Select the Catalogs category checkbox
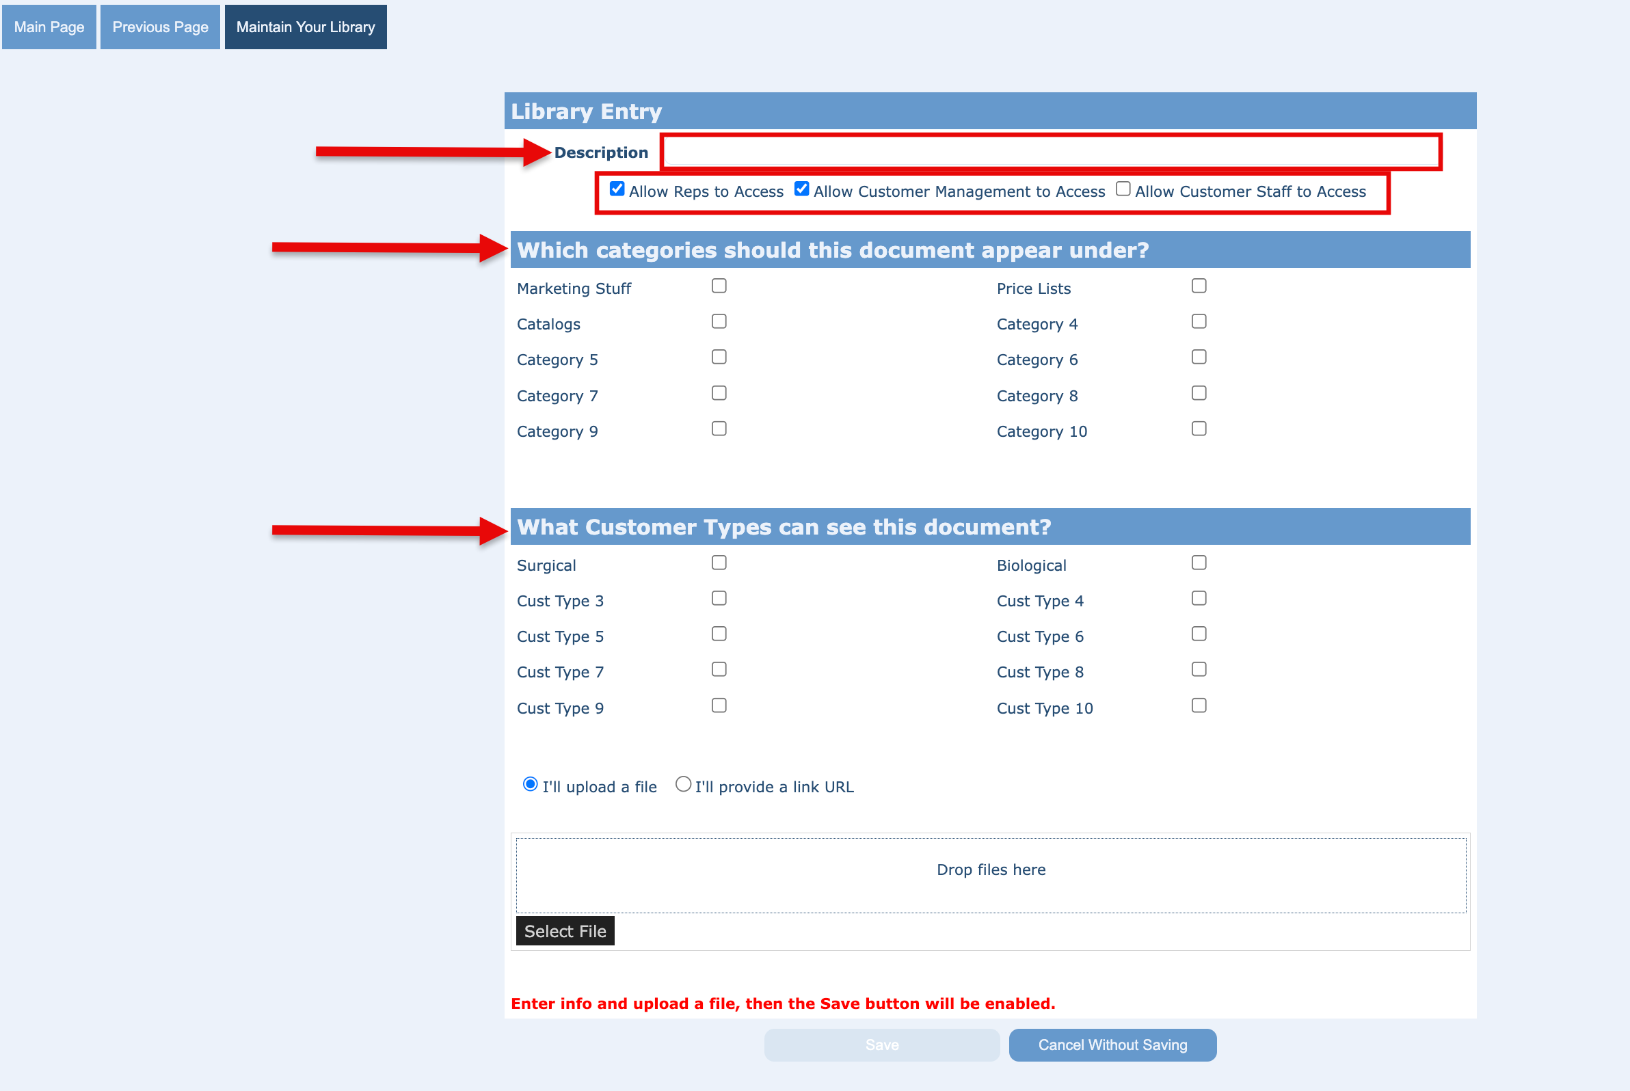Image resolution: width=1630 pixels, height=1091 pixels. tap(719, 321)
